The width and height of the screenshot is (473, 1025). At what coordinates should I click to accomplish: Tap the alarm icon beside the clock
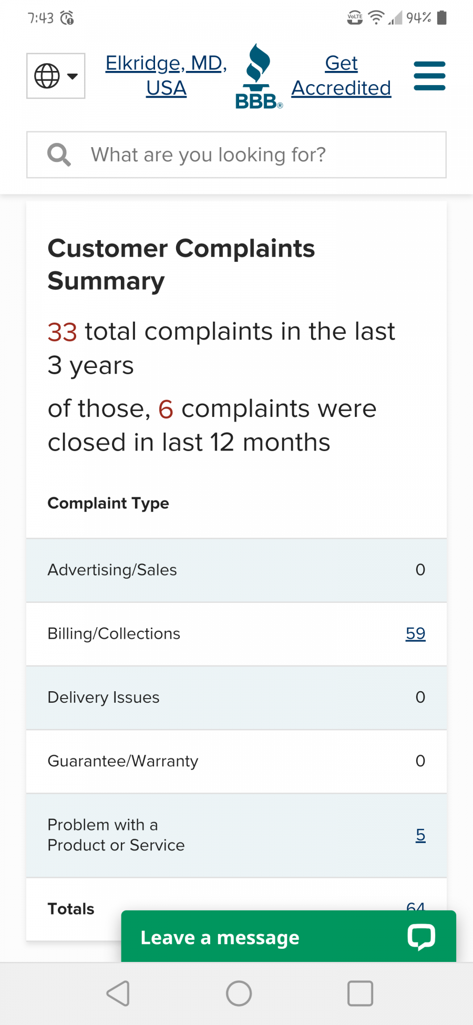click(x=67, y=18)
